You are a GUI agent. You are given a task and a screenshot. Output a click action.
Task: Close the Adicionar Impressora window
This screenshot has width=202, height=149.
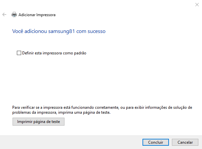[197, 4]
